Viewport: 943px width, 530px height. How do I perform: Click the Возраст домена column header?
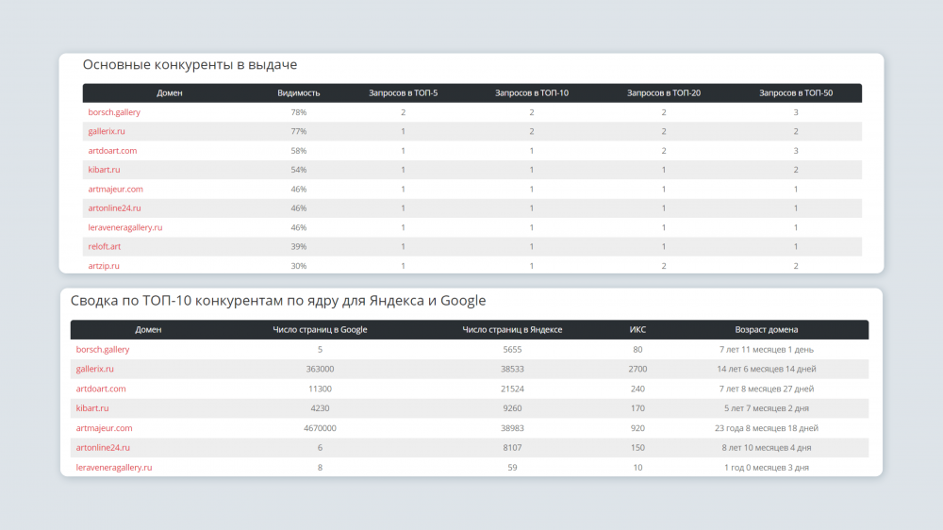pyautogui.click(x=766, y=330)
